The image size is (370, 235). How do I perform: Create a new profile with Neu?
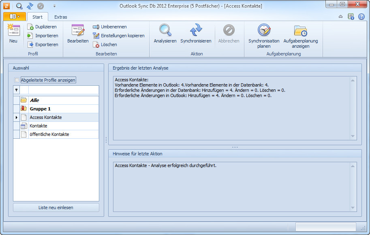coord(13,34)
